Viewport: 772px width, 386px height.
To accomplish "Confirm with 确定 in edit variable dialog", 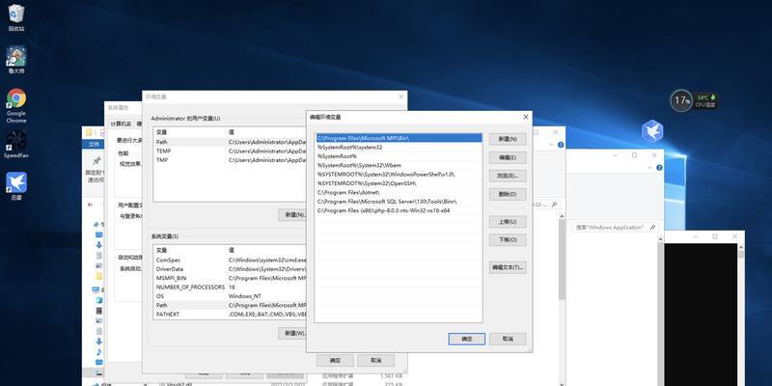I will 467,339.
